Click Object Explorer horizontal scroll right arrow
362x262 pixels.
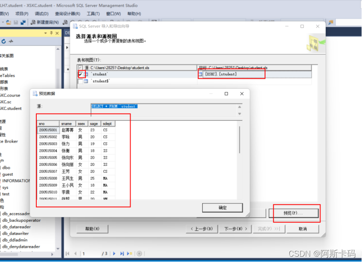click(x=52, y=255)
